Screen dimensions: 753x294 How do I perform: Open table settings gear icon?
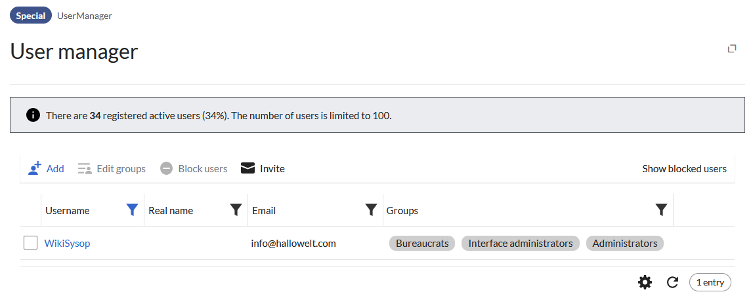tap(645, 282)
